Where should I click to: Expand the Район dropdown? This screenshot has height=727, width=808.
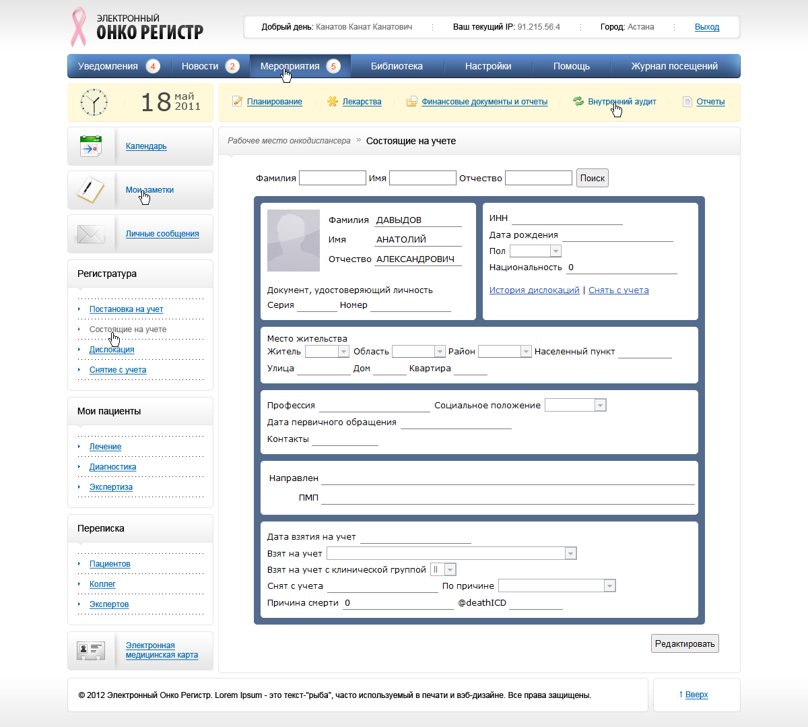pos(505,351)
